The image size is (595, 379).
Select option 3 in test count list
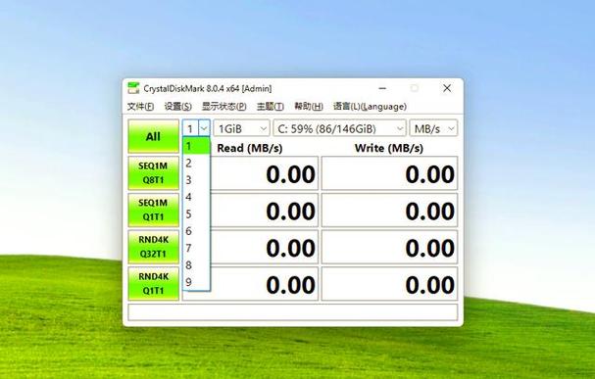pos(196,180)
